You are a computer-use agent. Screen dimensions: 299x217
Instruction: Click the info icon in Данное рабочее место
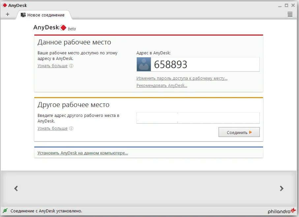coord(71,66)
